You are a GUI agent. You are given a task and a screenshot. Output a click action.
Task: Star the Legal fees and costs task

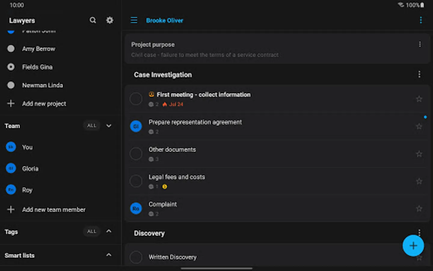[x=419, y=181]
